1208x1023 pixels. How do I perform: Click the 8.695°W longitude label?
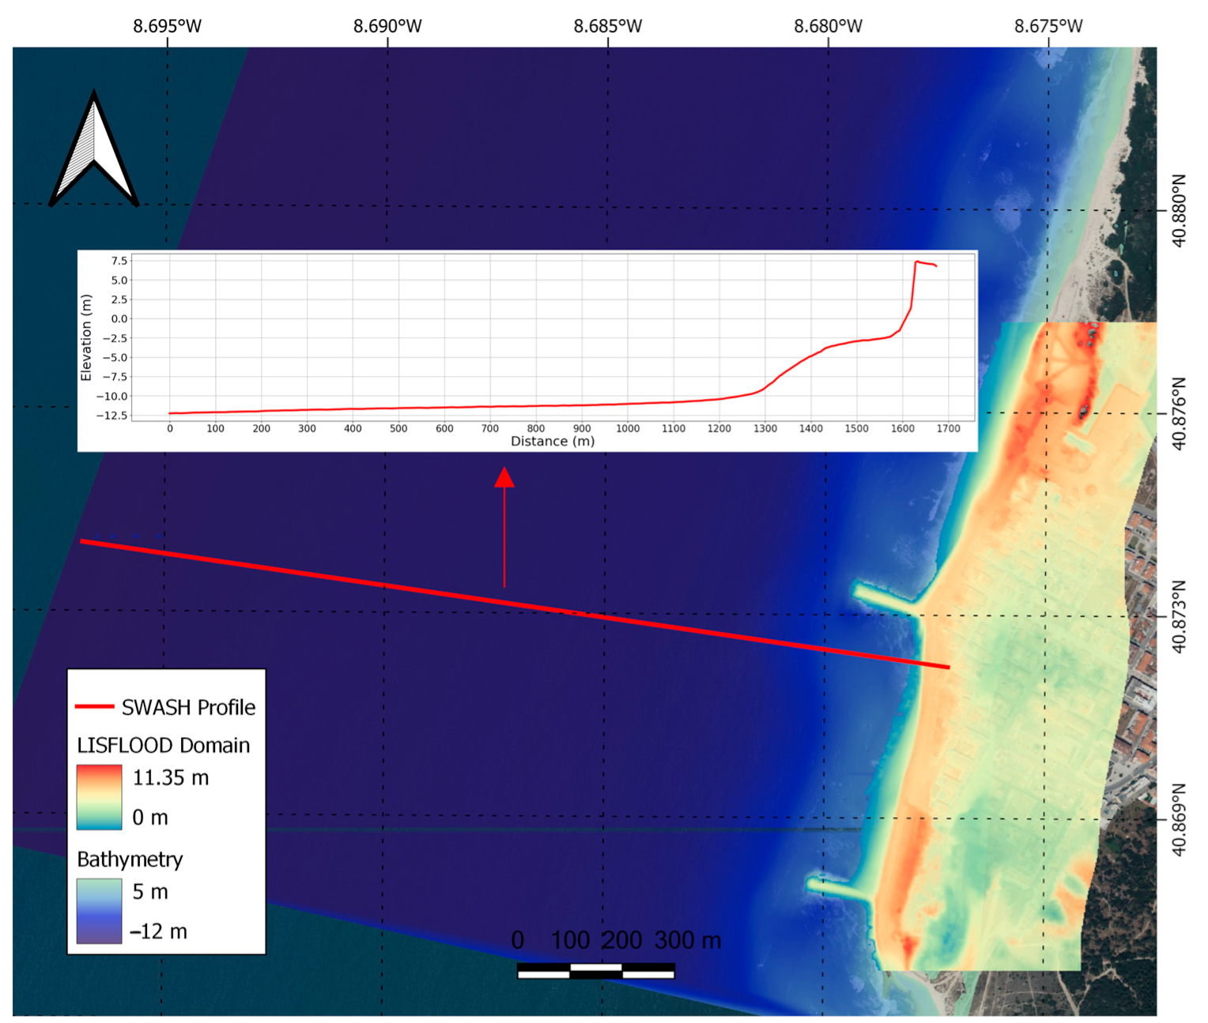click(167, 26)
